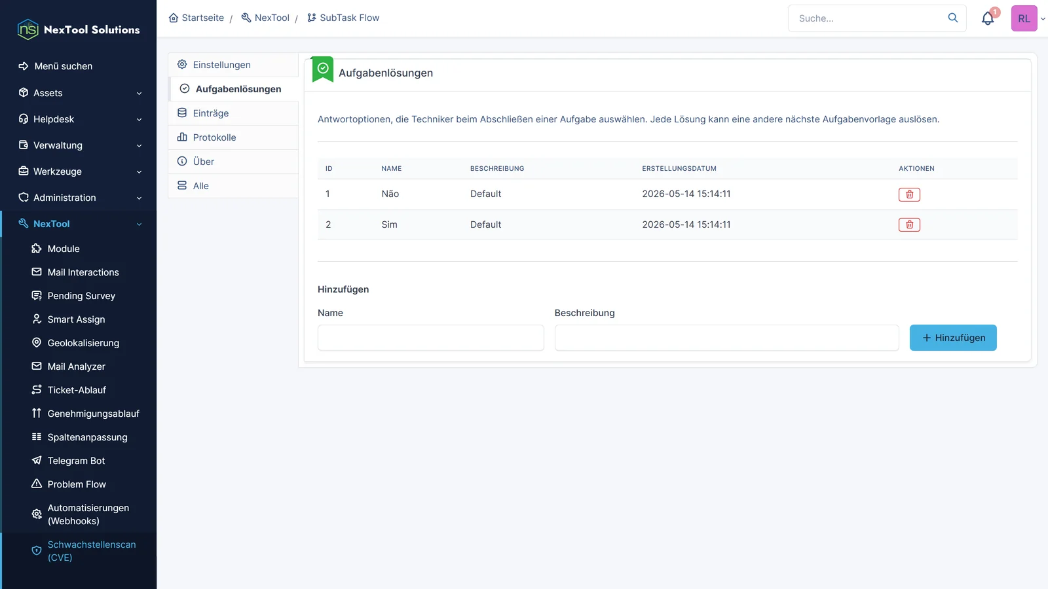Open Genehmigungsablauf
1048x589 pixels.
pos(93,414)
